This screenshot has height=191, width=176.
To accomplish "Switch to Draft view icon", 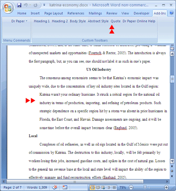I will click(x=114, y=187).
